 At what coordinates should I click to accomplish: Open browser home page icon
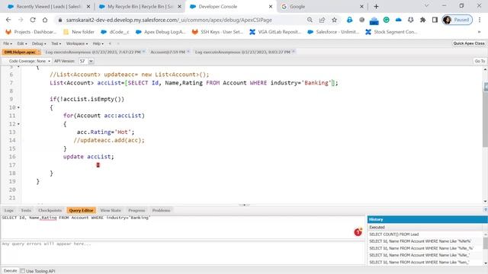tap(45, 20)
